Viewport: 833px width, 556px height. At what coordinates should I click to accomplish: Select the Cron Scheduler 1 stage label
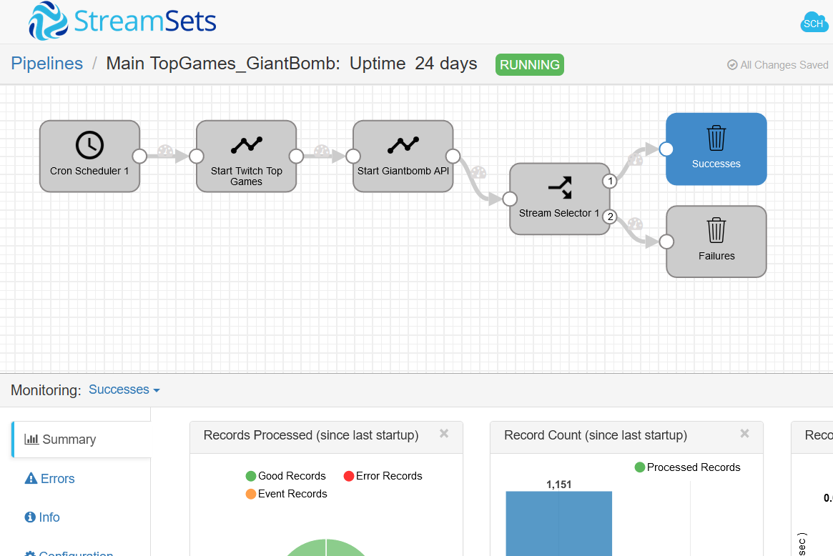pyautogui.click(x=89, y=171)
